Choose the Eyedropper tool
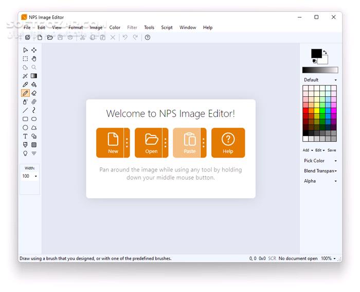This screenshot has height=292, width=360. 25,84
